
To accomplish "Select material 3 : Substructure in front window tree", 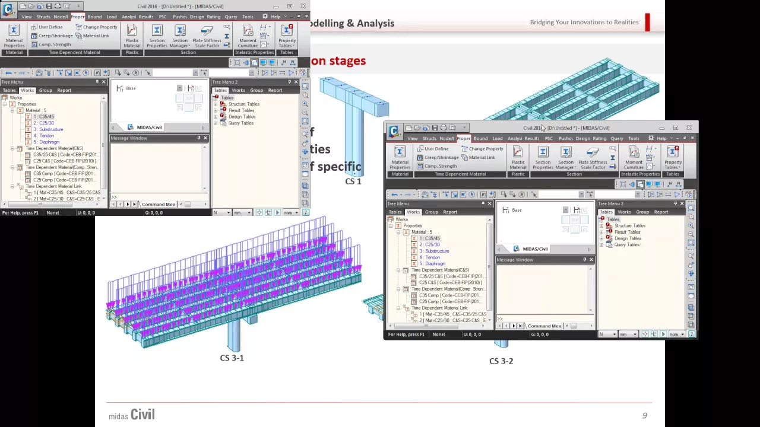I will (x=433, y=251).
